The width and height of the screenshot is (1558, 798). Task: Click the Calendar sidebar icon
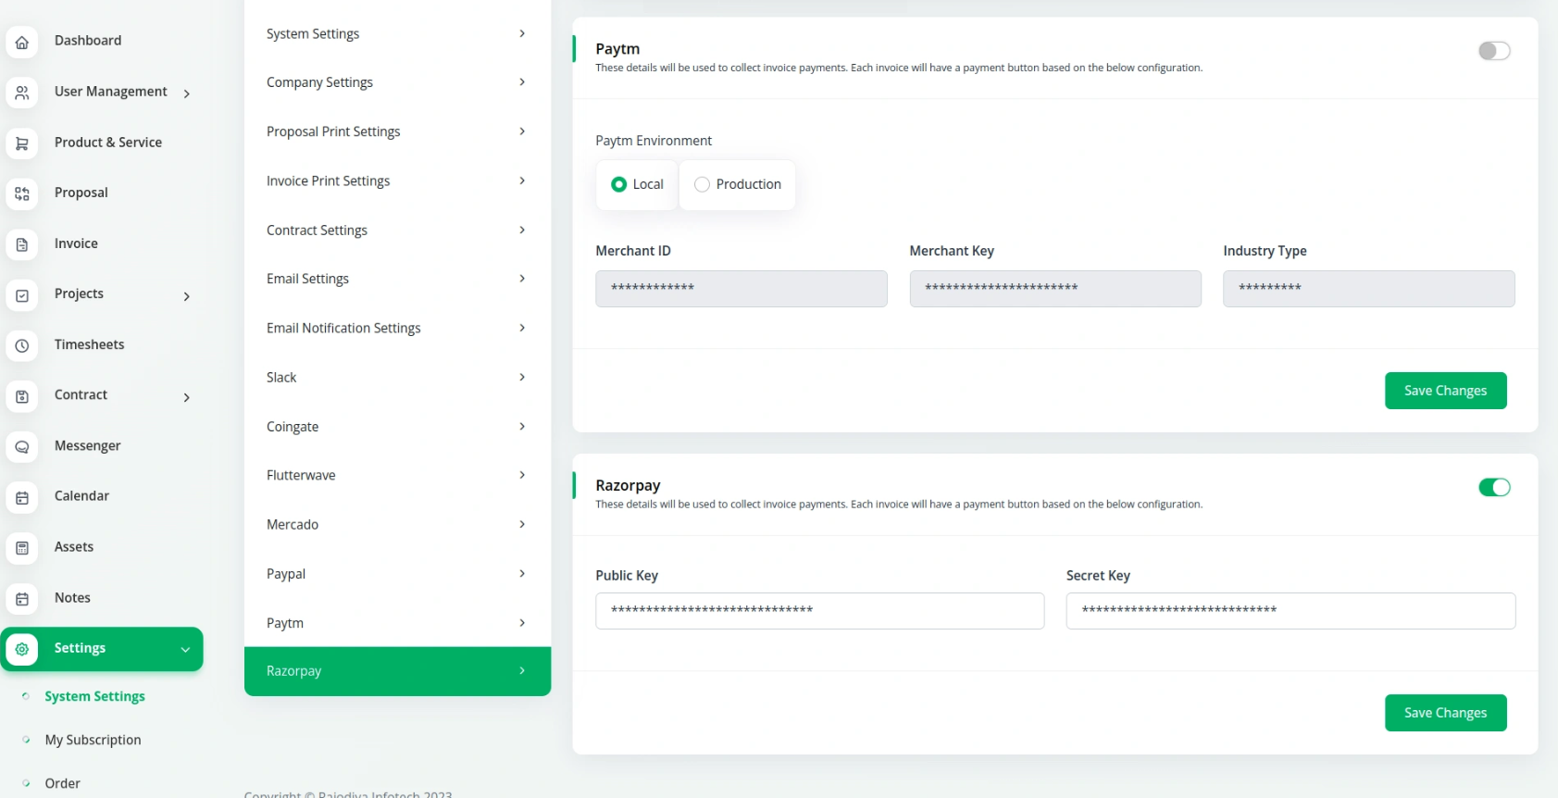pyautogui.click(x=22, y=497)
